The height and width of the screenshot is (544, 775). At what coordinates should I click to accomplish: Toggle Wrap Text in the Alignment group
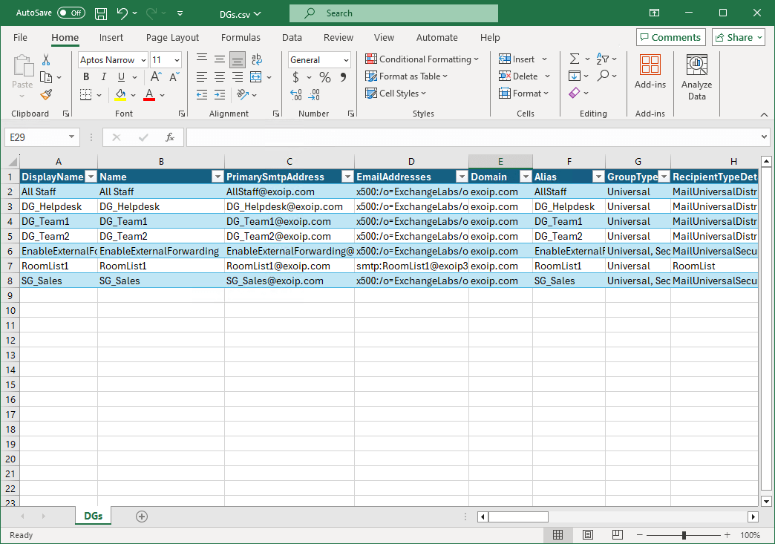(257, 59)
